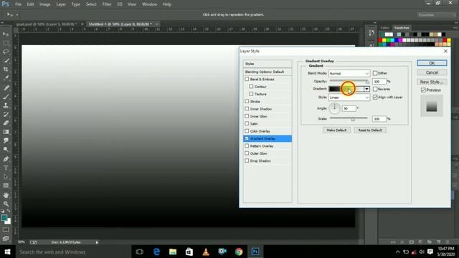Select the Horizontal Type tool

6,168
